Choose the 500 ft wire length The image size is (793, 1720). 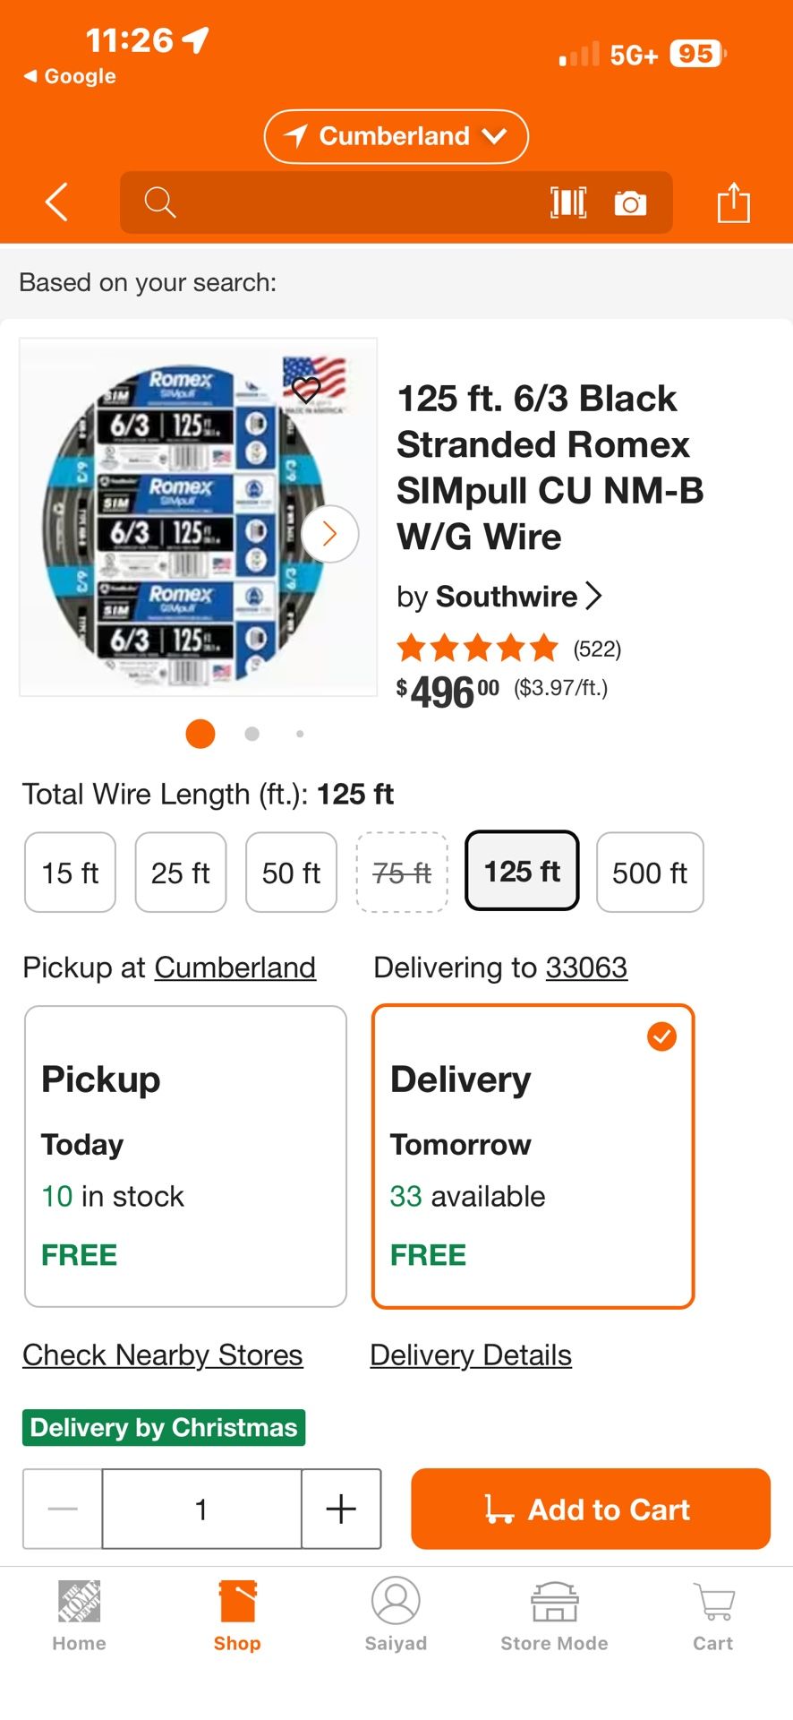pyautogui.click(x=650, y=873)
